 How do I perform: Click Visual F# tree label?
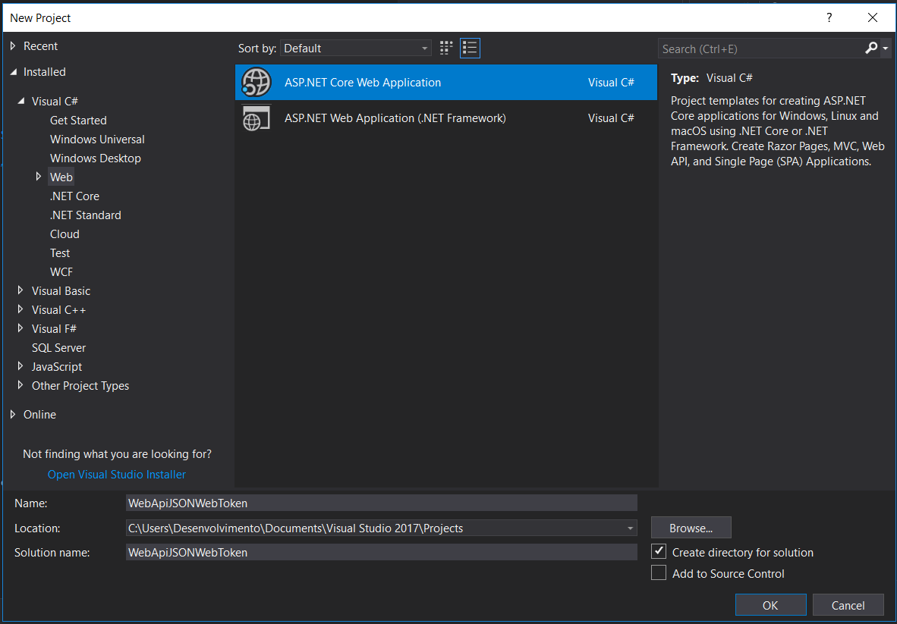(55, 328)
